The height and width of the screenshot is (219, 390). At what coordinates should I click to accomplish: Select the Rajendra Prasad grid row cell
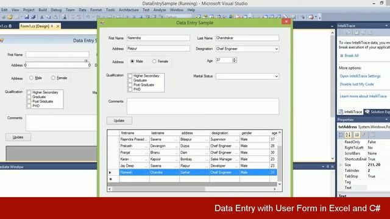point(134,139)
